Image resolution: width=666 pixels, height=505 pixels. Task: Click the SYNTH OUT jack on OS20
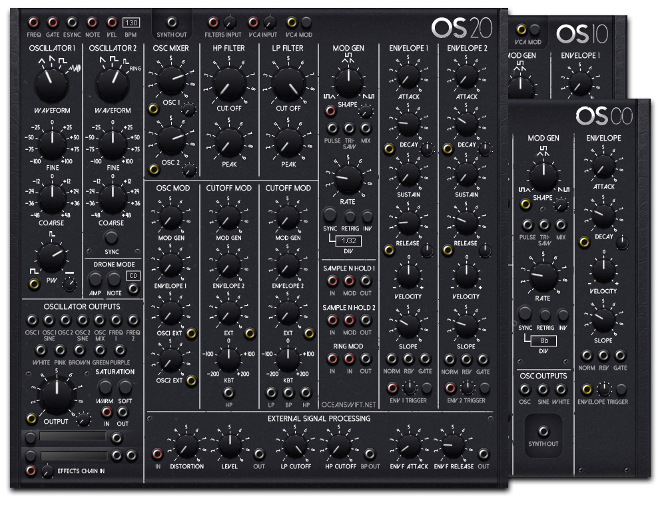(x=172, y=22)
